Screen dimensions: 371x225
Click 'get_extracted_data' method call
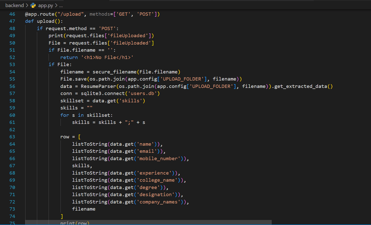(301, 86)
